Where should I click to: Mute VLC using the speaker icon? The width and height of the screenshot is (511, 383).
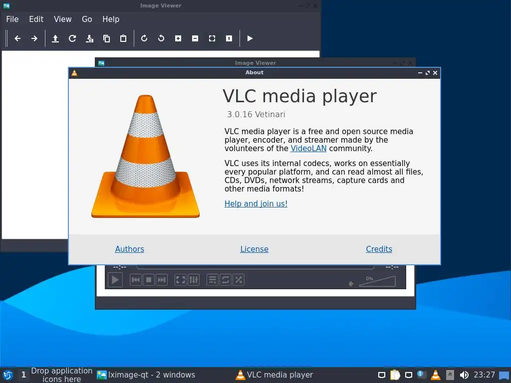tap(351, 284)
